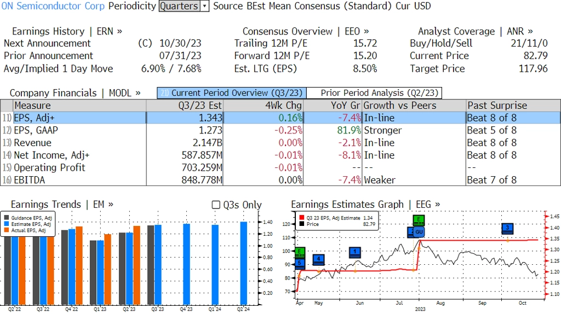Click the Current Price 82.79 at top
The height and width of the screenshot is (314, 561).
point(536,56)
